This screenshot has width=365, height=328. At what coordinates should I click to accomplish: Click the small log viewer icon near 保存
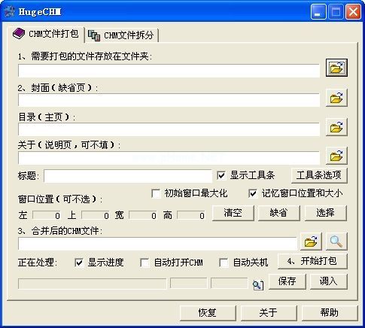(258, 284)
